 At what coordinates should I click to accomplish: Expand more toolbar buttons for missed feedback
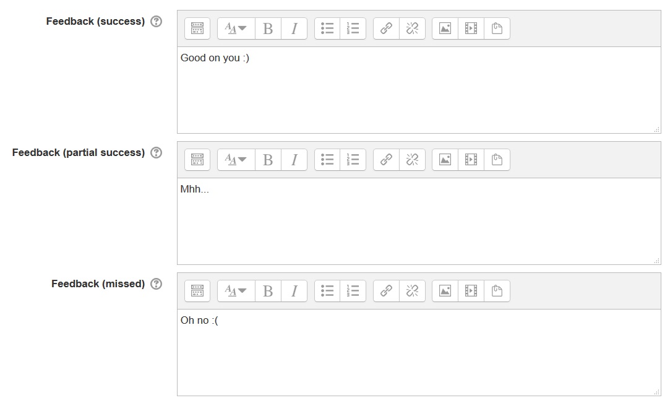pos(197,290)
